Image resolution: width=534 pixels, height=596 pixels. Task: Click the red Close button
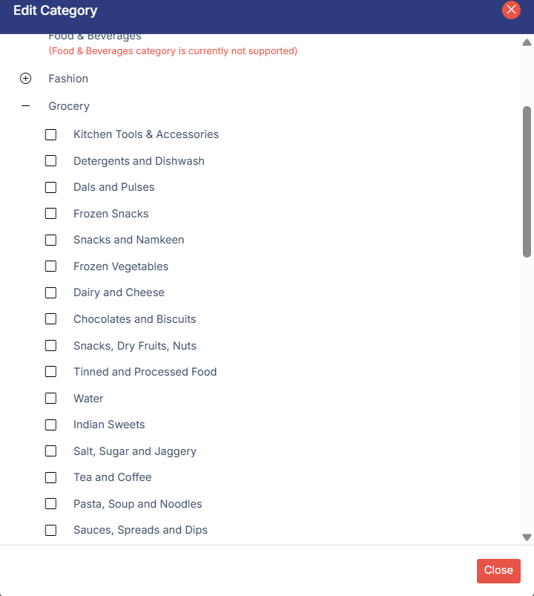pos(498,571)
